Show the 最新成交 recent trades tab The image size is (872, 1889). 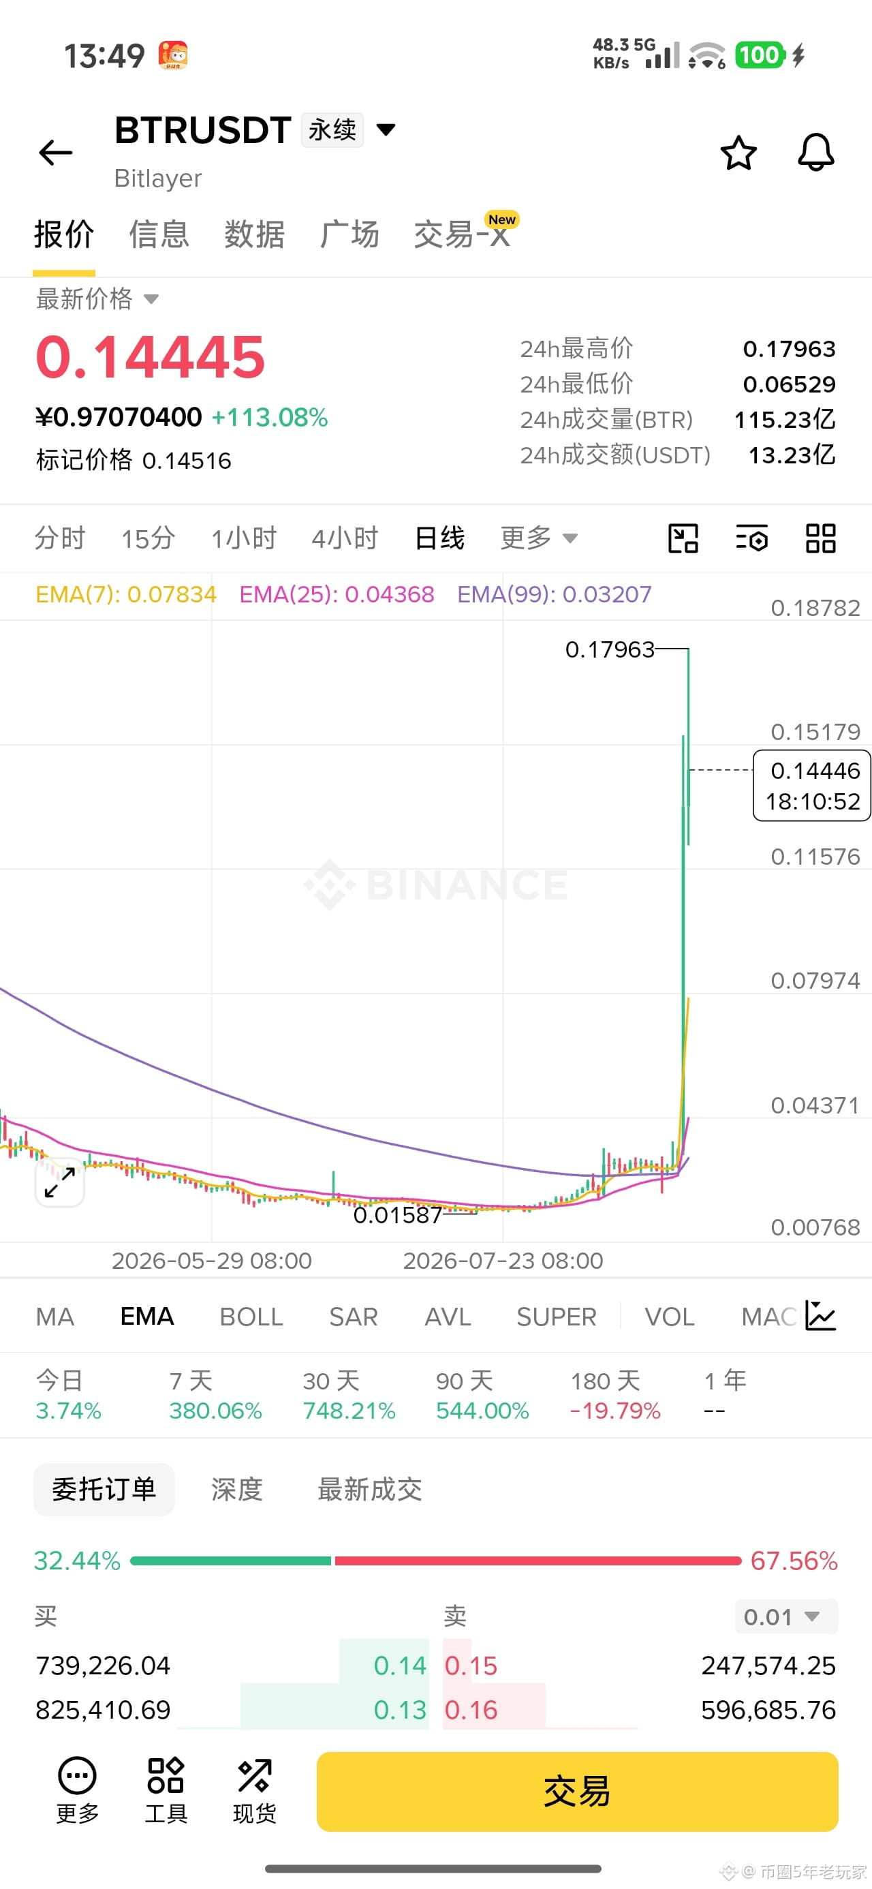(370, 1488)
